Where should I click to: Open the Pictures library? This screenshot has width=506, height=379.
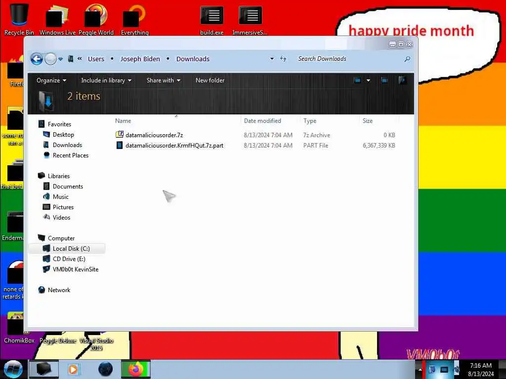point(63,207)
